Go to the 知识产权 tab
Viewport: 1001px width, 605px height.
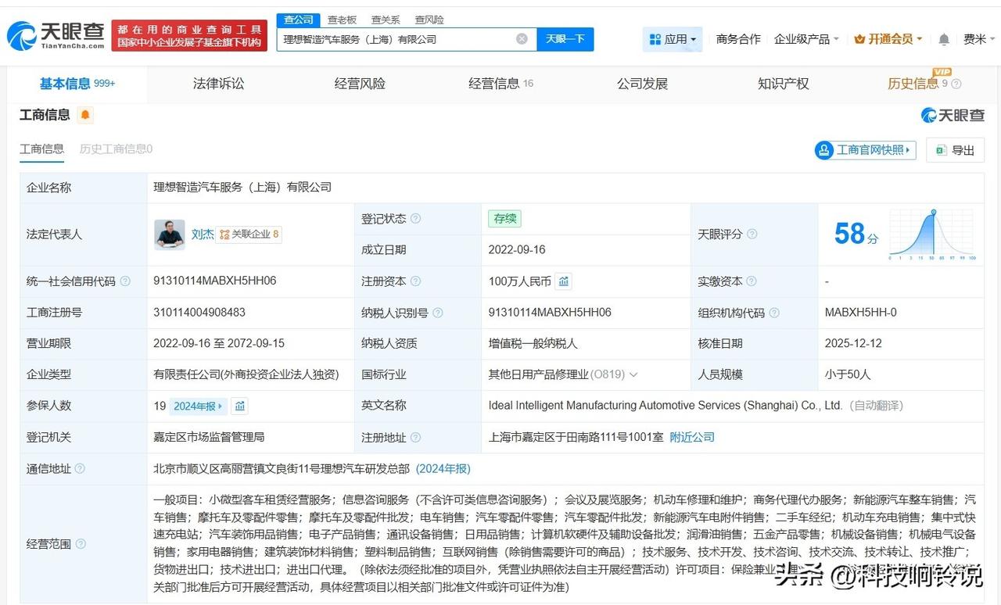tap(784, 84)
